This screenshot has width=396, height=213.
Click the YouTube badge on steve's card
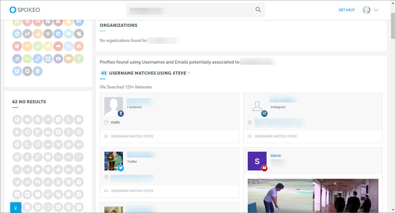click(x=264, y=168)
